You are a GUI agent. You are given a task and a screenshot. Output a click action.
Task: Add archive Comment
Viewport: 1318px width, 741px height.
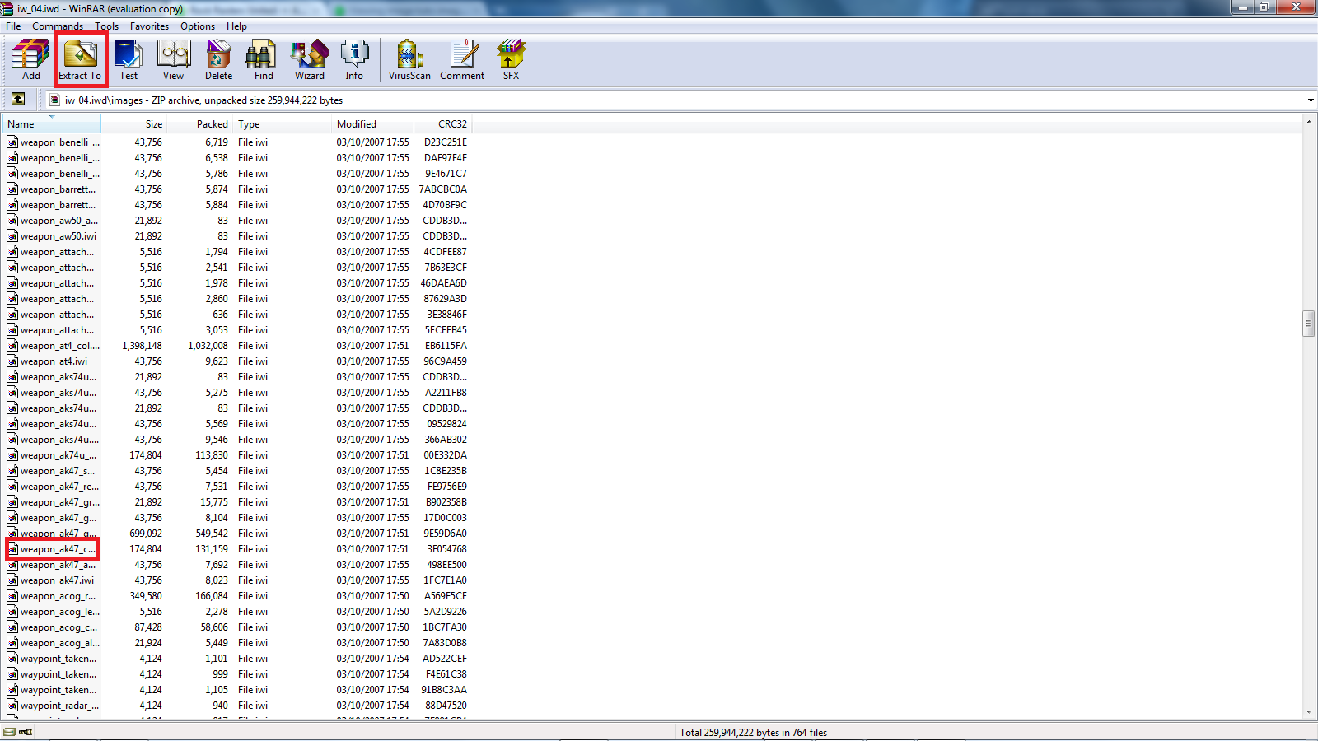pyautogui.click(x=462, y=60)
